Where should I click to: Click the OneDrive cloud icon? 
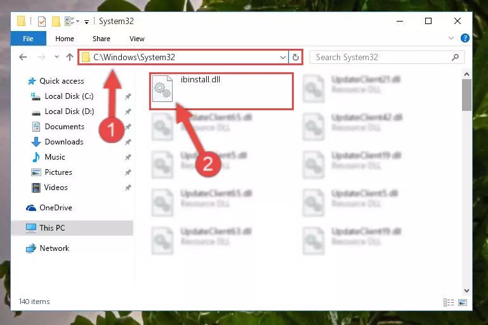pos(31,208)
